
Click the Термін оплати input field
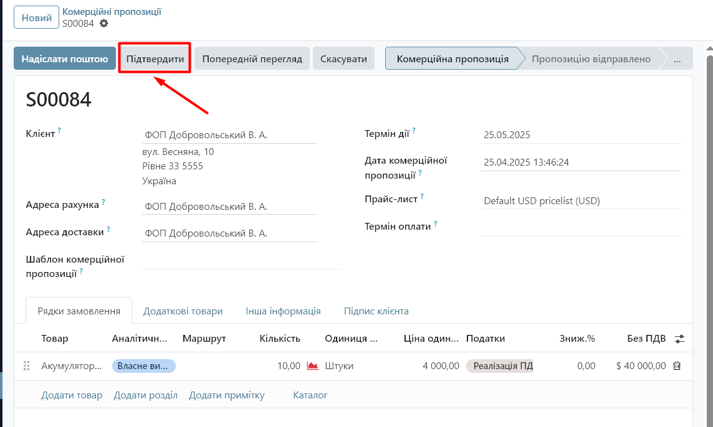[x=580, y=227]
